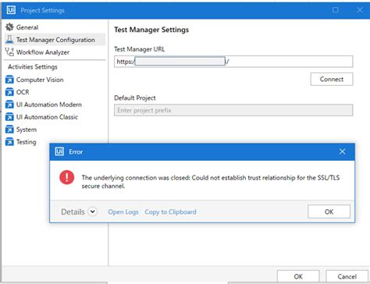Focus the Test Manager URL field

[233, 62]
